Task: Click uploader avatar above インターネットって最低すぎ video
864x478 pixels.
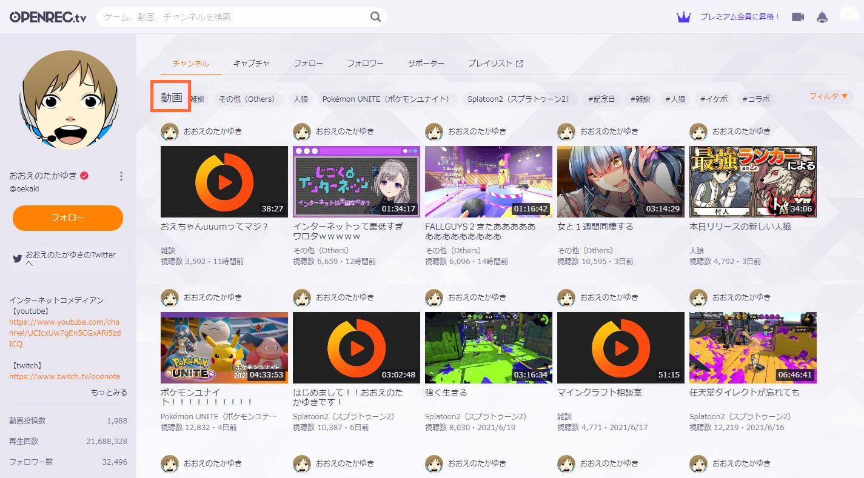Action: point(302,131)
